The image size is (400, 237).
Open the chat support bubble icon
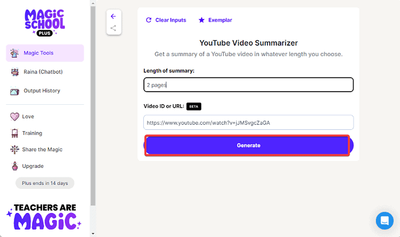tap(384, 220)
